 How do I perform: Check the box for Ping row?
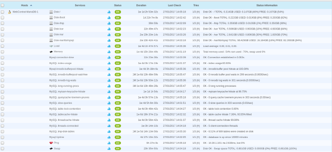[2, 143]
